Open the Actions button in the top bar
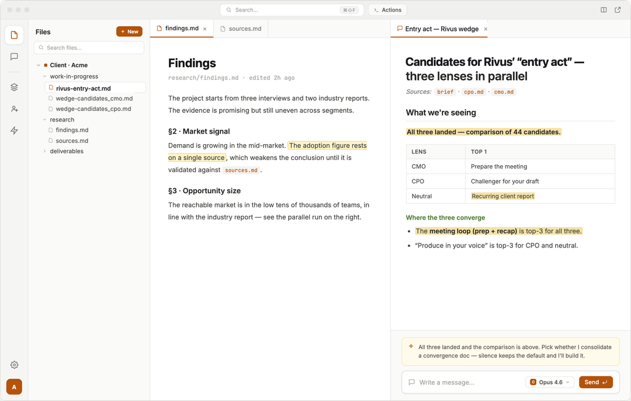631x401 pixels. pos(387,10)
